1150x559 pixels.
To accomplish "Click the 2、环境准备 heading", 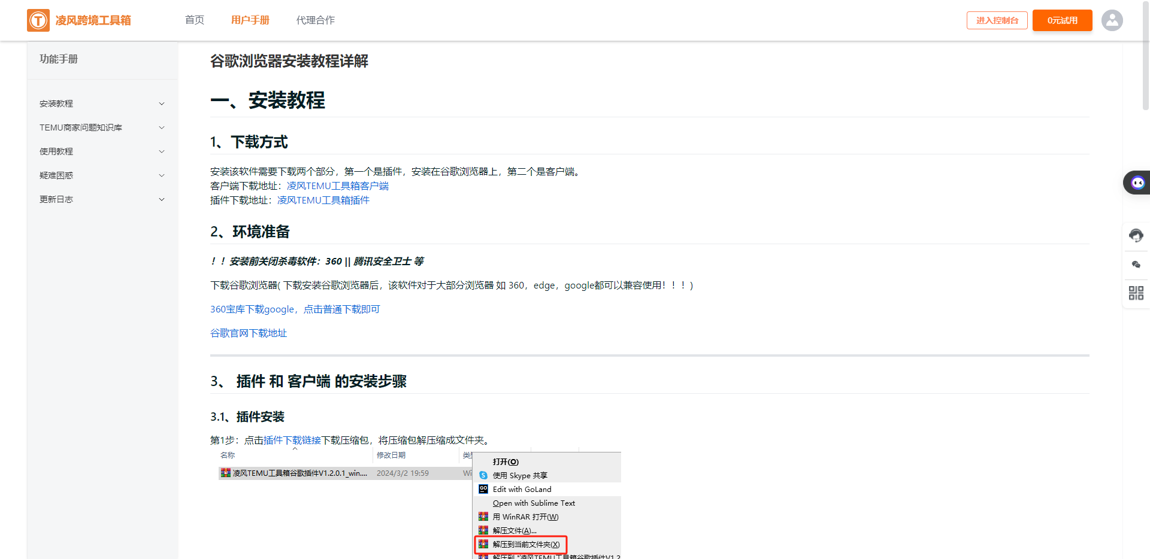I will (250, 232).
